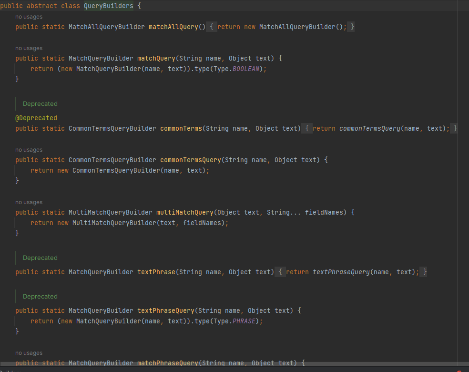Open 'no usages' hint above matchAllQuery
The height and width of the screenshot is (372, 469).
(29, 17)
